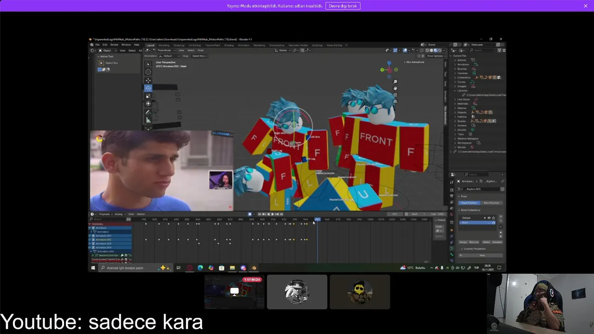The width and height of the screenshot is (594, 334).
Task: Select the Annotate tool
Action: (x=148, y=112)
